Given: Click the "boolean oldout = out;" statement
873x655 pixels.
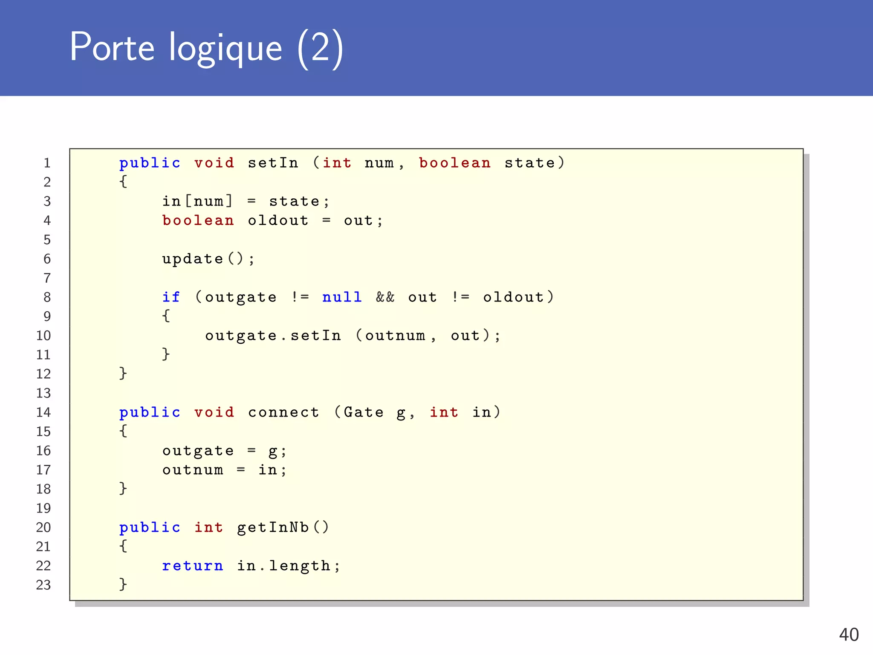Looking at the screenshot, I should [272, 220].
